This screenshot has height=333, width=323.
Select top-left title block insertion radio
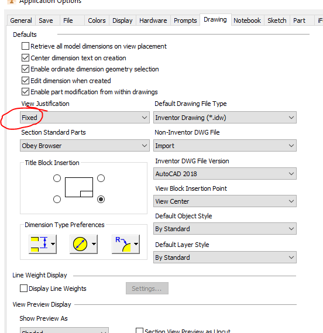[57, 178]
